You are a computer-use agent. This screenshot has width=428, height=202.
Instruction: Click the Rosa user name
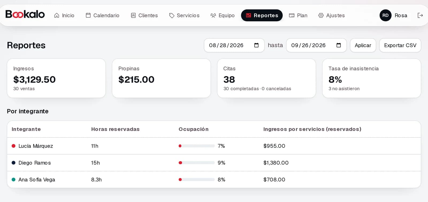[401, 15]
